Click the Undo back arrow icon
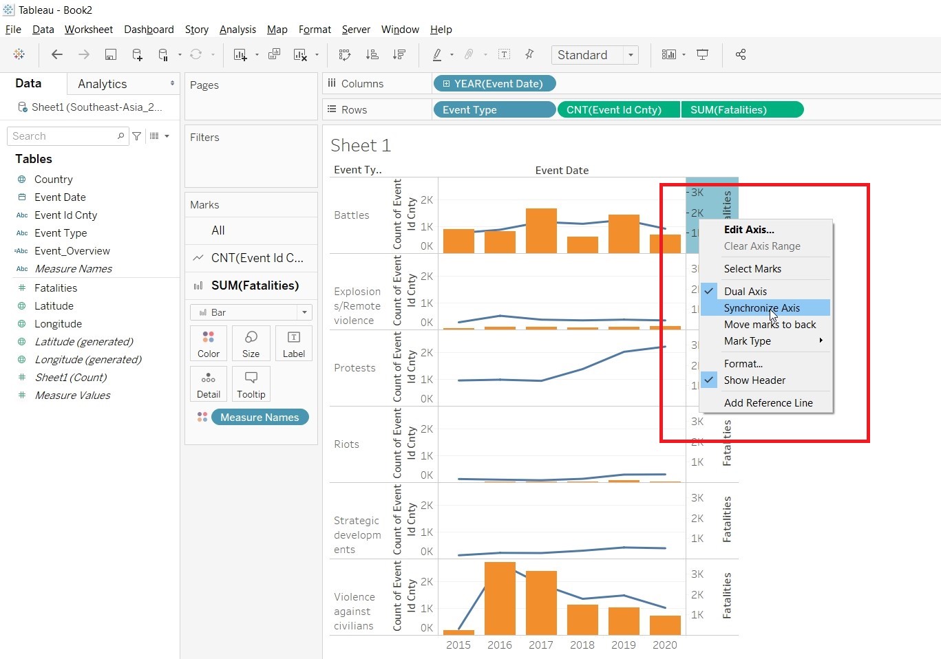The height and width of the screenshot is (659, 941). 57,55
